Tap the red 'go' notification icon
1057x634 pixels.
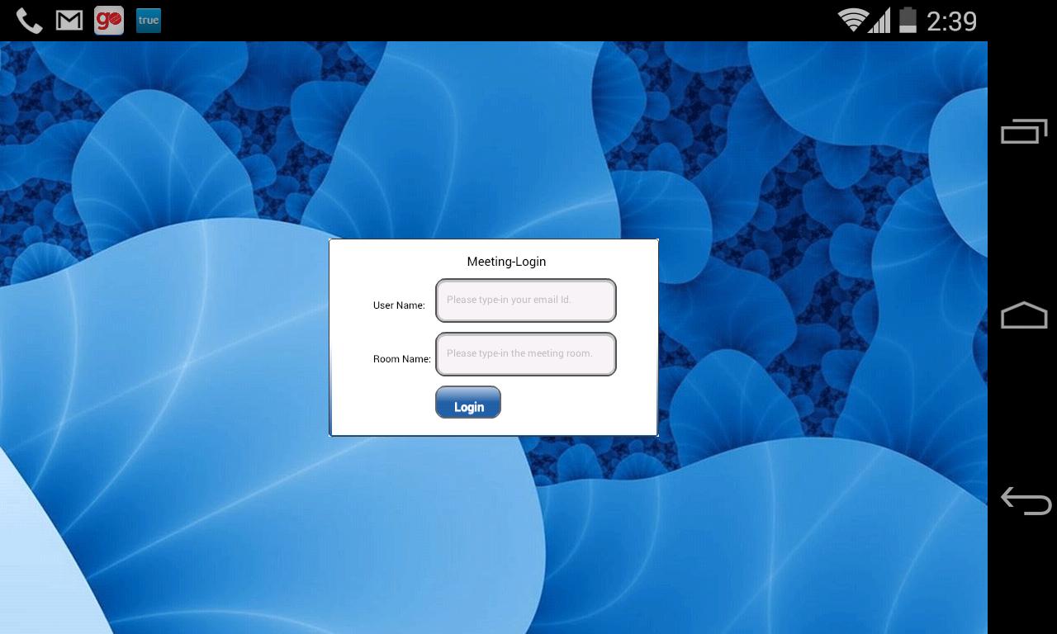109,21
